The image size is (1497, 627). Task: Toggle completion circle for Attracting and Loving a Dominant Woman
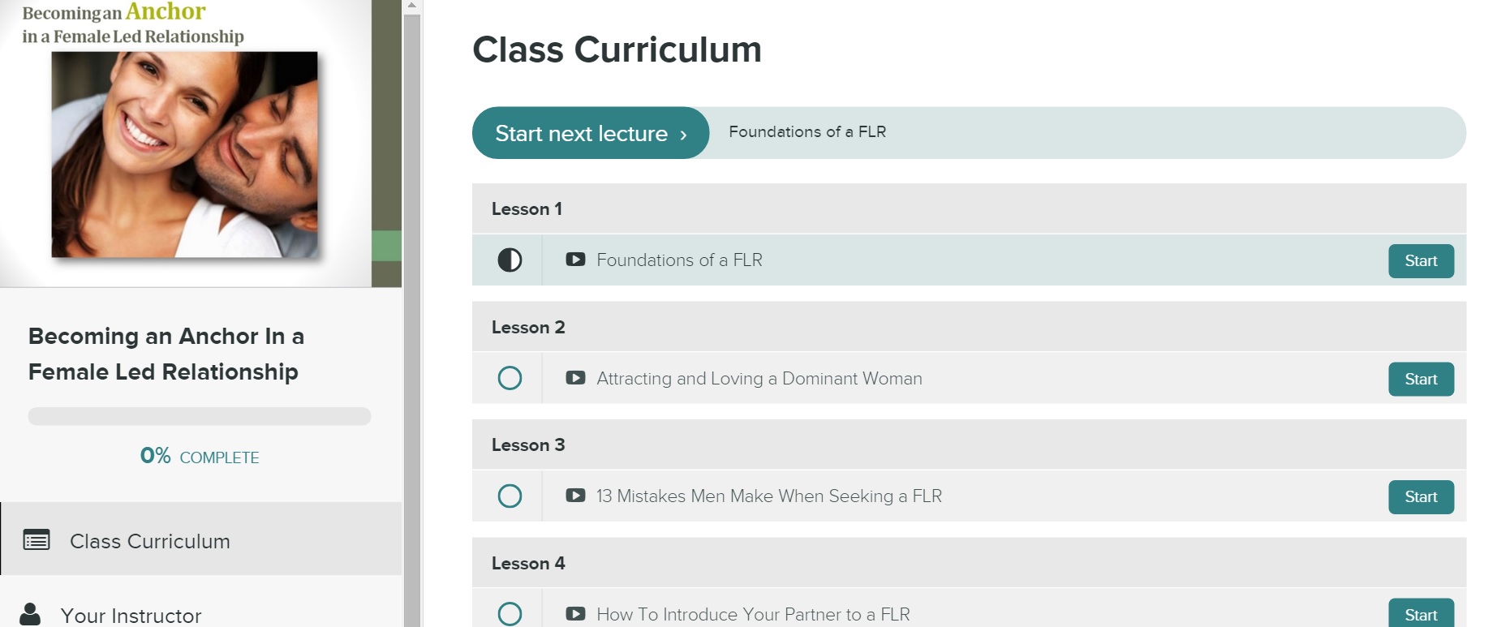[x=510, y=378]
